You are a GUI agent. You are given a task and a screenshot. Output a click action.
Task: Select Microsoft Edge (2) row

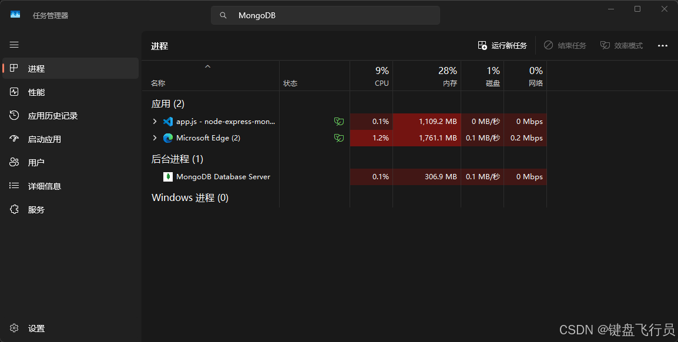tap(344, 138)
